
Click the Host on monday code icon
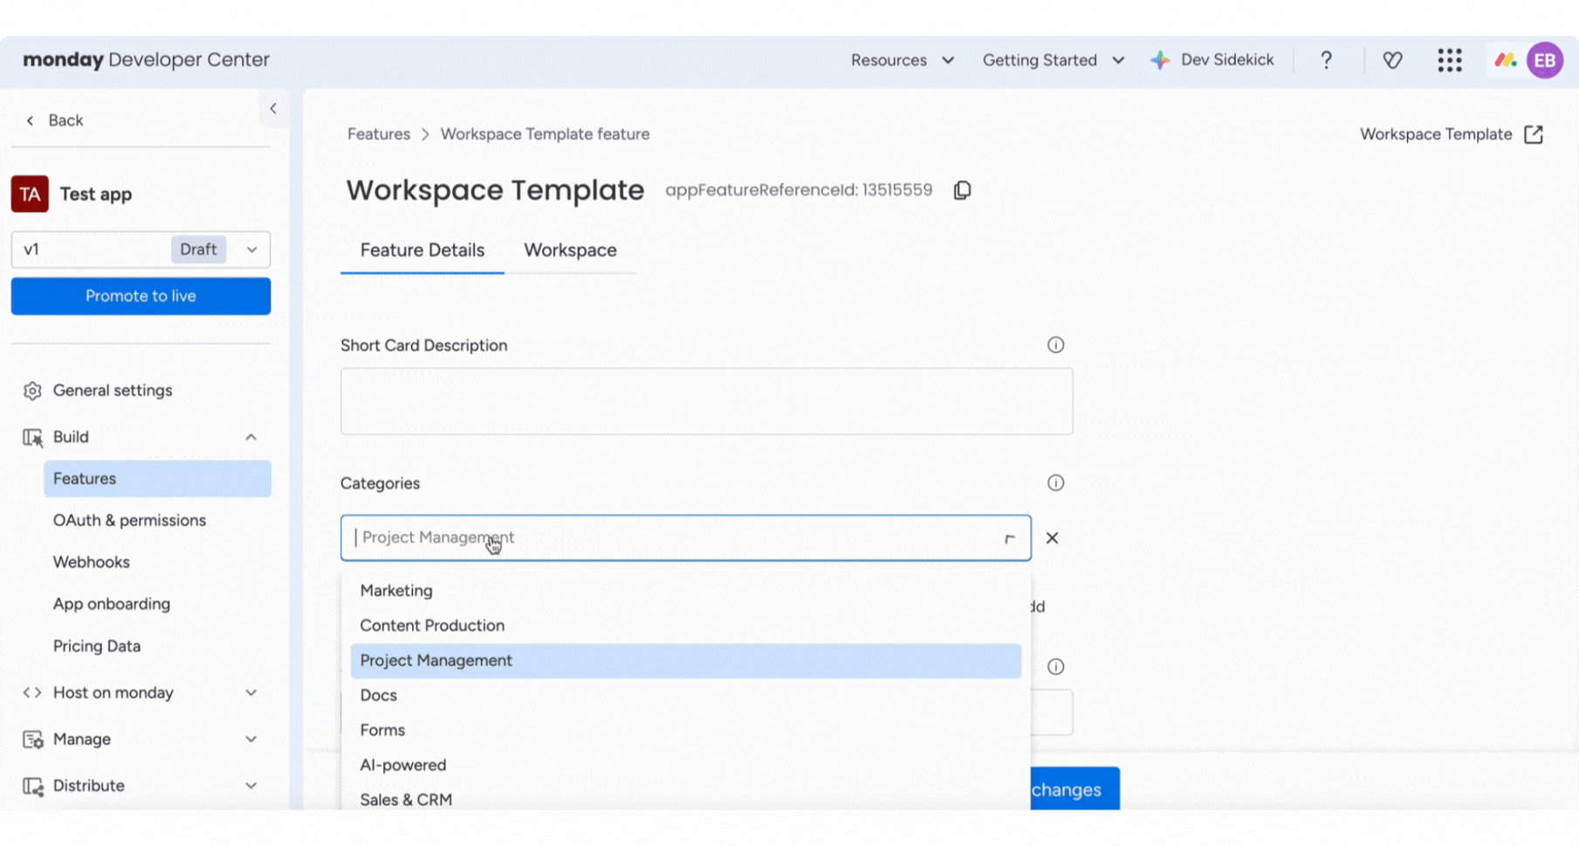32,692
